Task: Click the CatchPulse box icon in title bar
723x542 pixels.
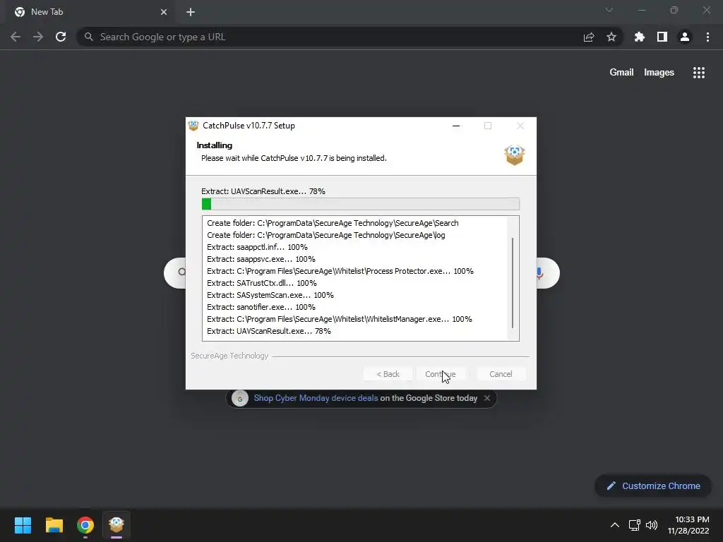Action: [x=193, y=126]
